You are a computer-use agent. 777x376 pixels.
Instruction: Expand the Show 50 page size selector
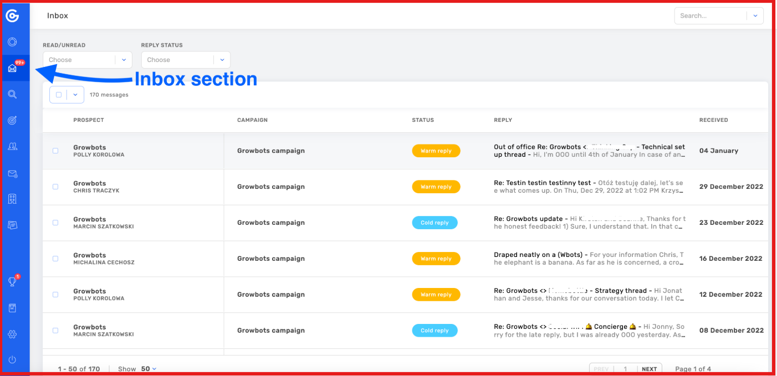[146, 368]
